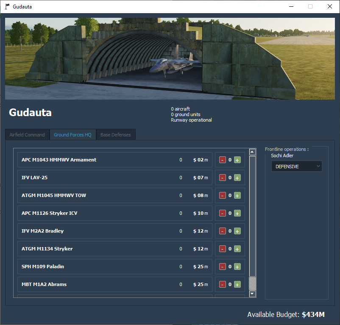This screenshot has height=325, width=340.
Task: Click the airfield flag icon in title bar
Action: (6, 6)
